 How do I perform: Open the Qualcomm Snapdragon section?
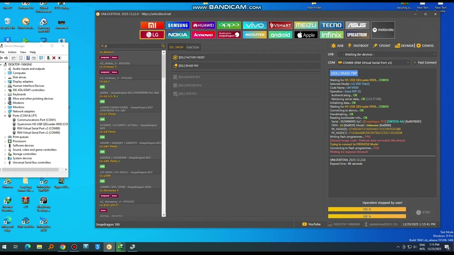[x=229, y=35]
